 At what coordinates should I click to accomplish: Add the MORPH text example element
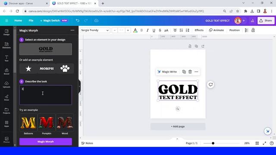[x=47, y=68]
